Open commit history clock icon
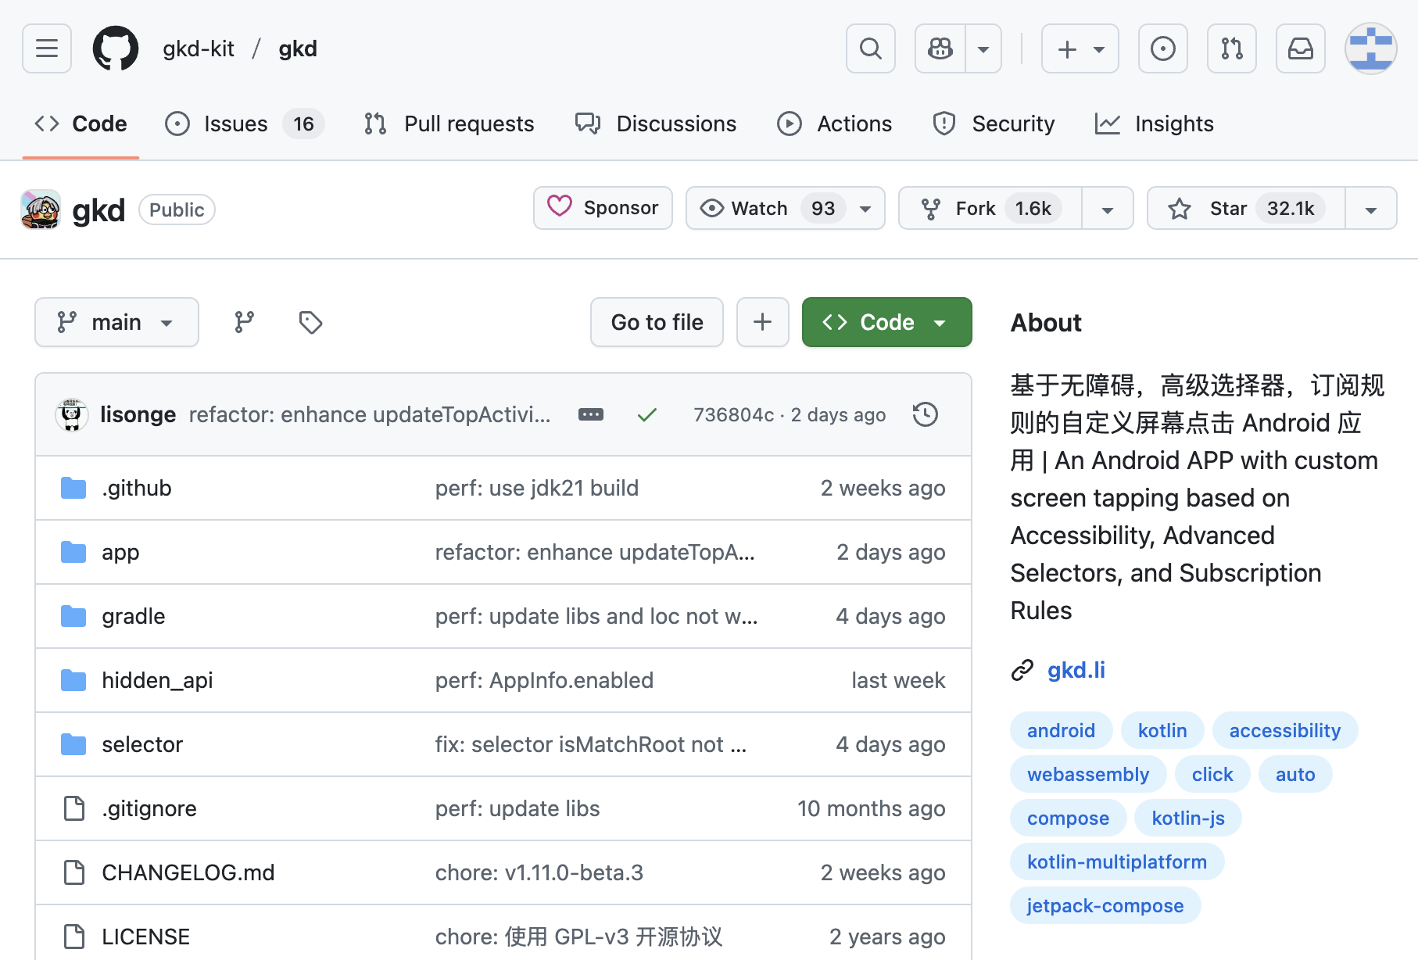 tap(925, 414)
